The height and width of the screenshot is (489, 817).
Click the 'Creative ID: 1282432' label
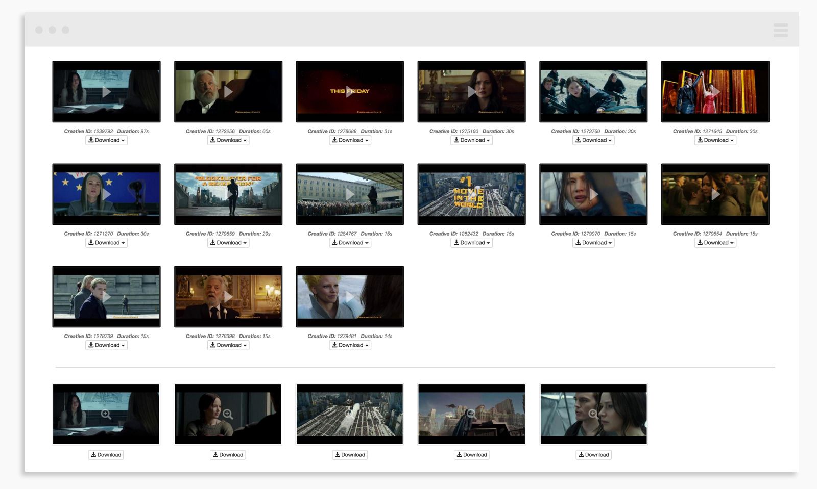(x=454, y=234)
